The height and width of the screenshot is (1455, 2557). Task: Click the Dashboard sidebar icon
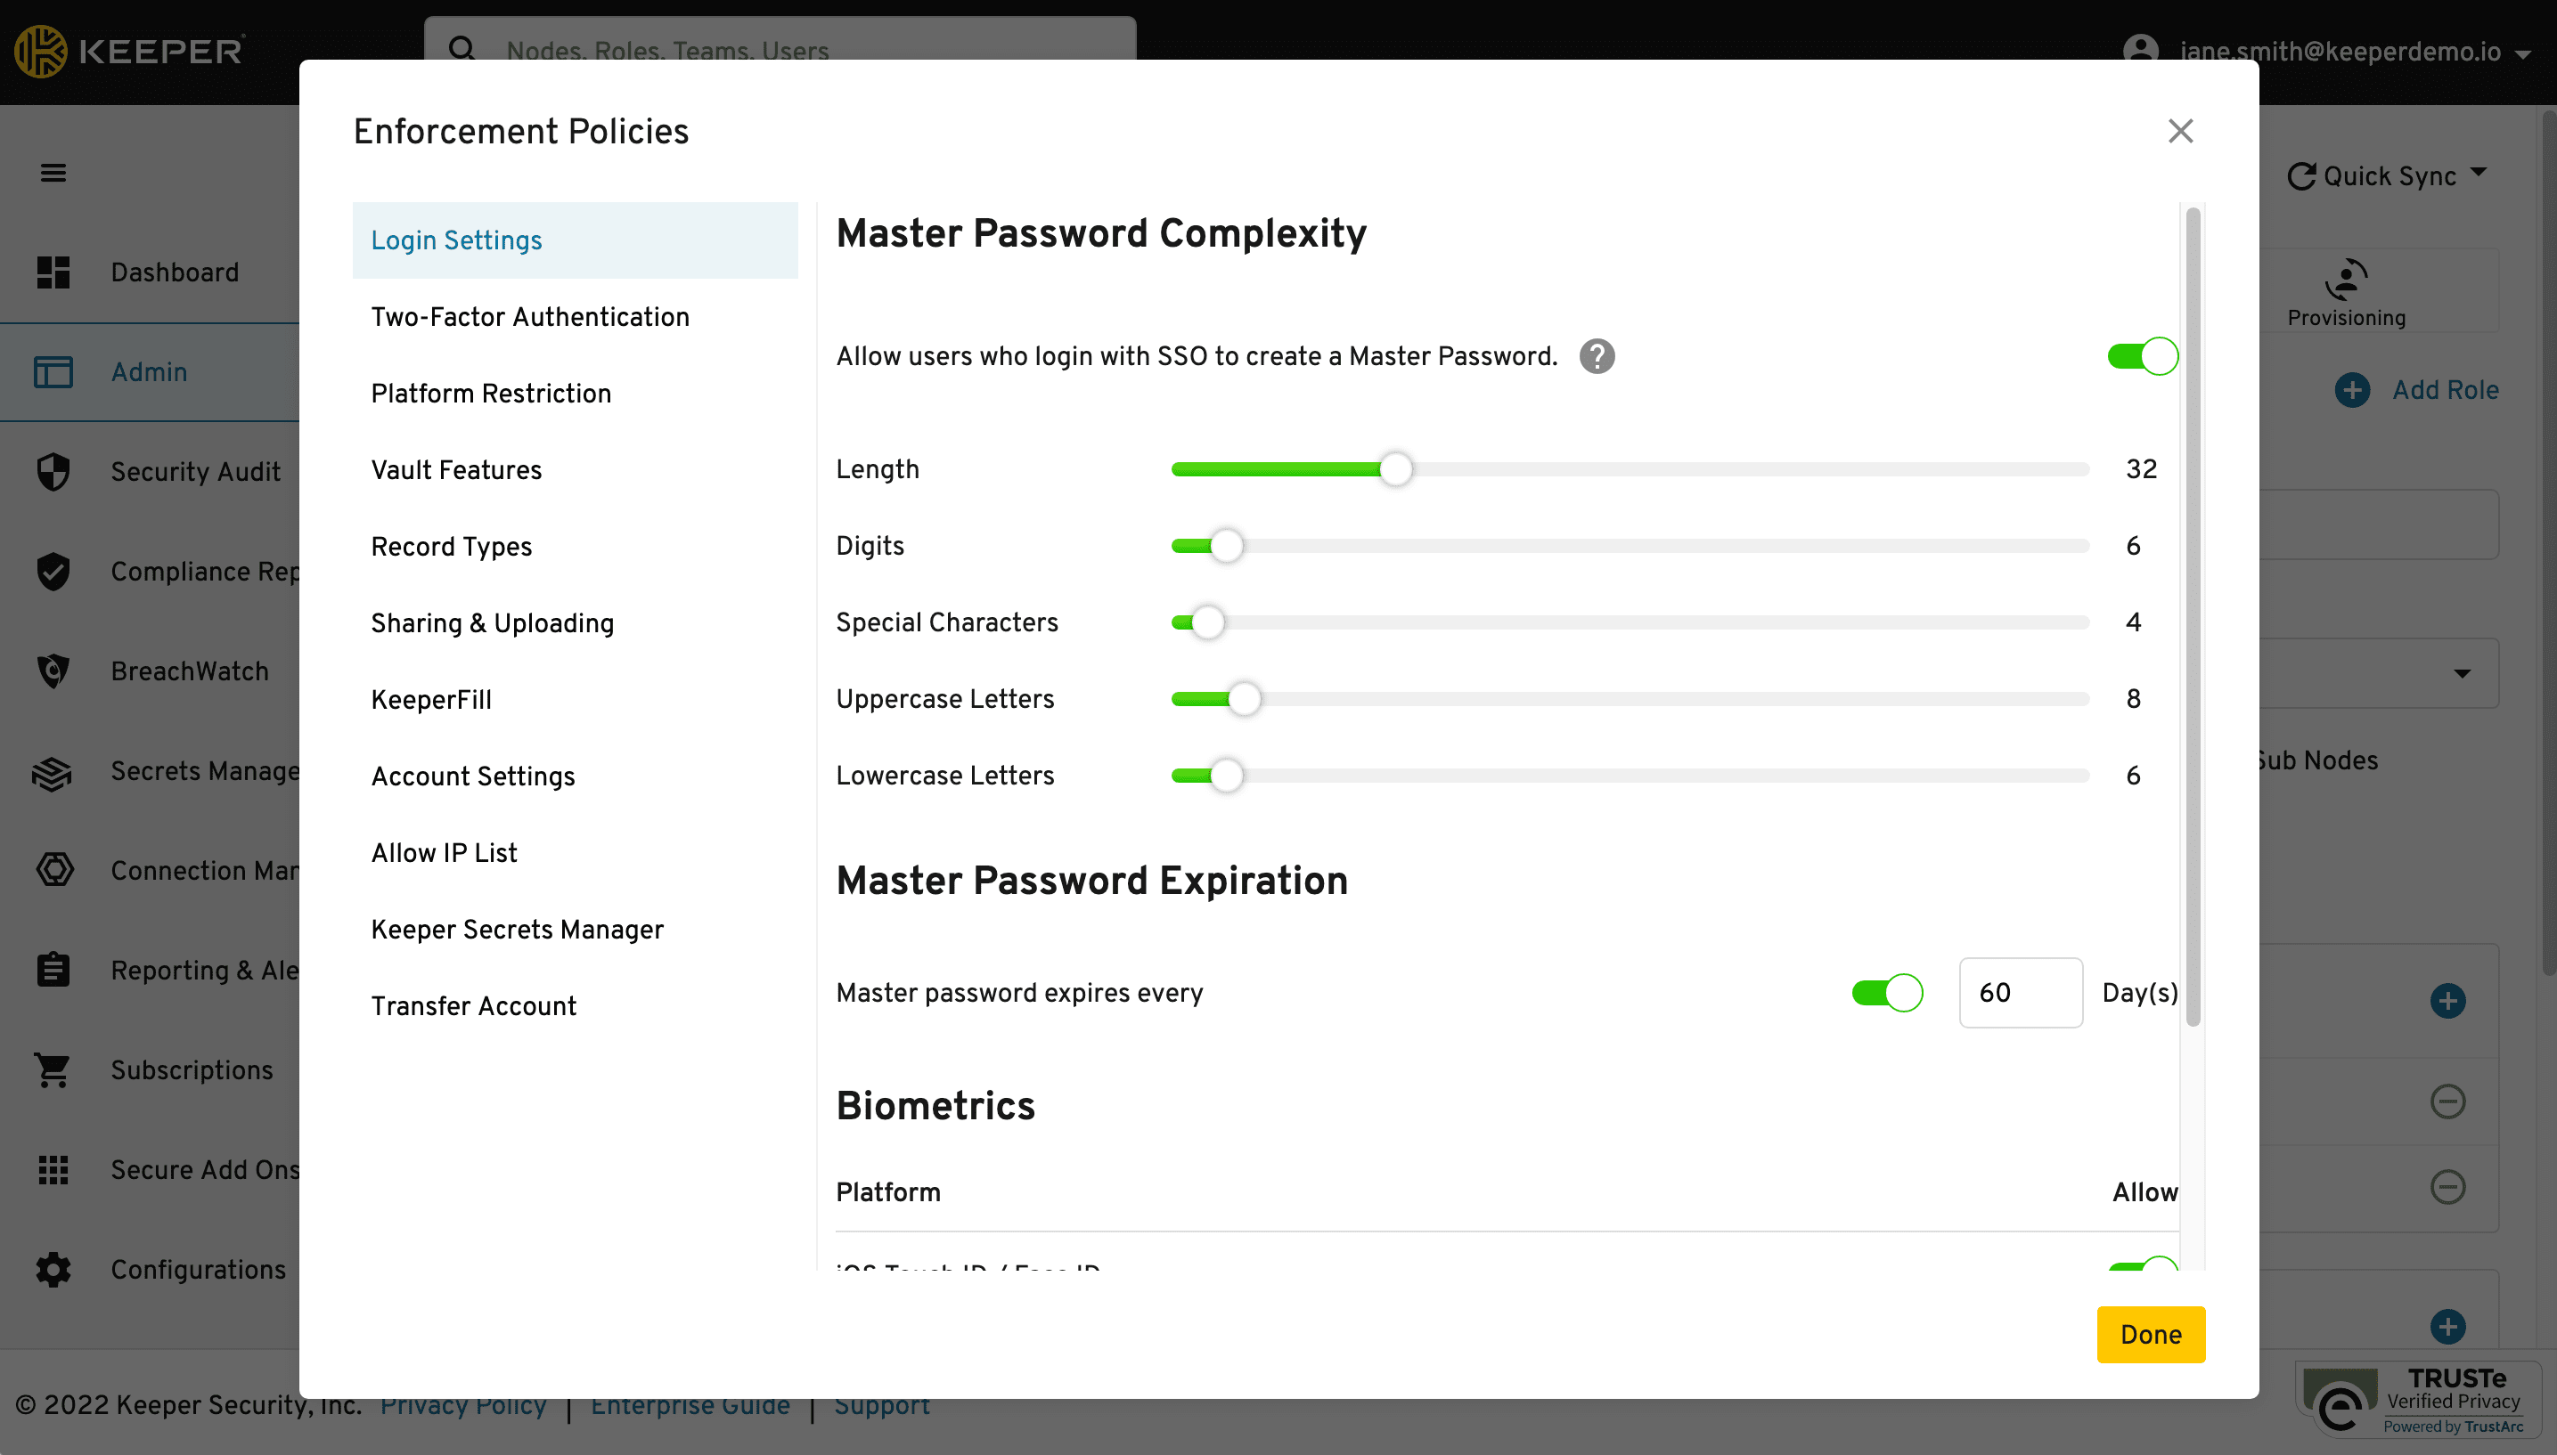(x=53, y=272)
